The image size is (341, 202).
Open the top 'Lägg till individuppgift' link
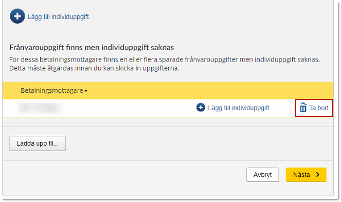[x=58, y=17]
